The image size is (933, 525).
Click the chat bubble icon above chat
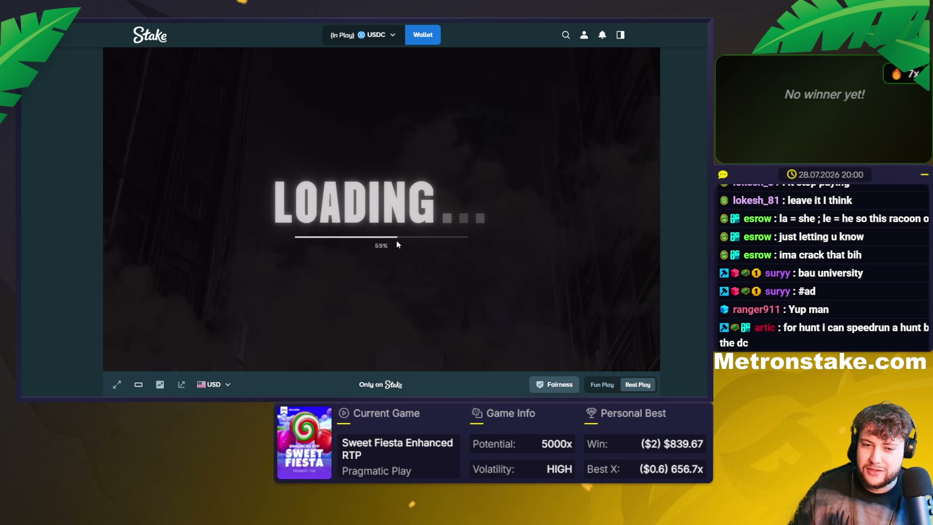(x=723, y=175)
